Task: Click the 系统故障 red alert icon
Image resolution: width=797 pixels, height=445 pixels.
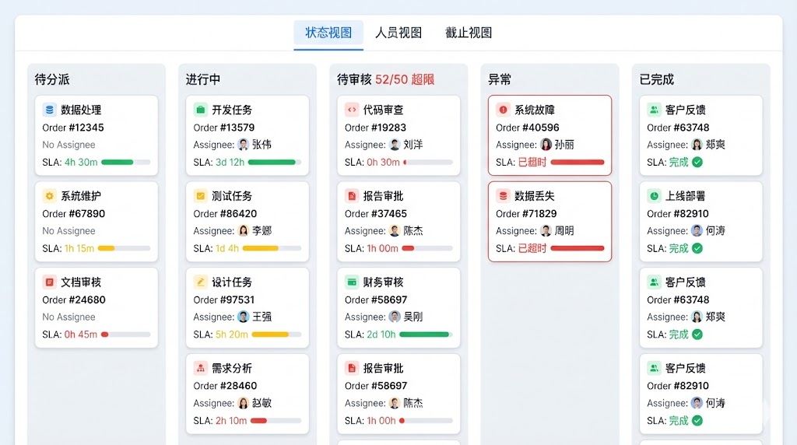Action: tap(503, 110)
